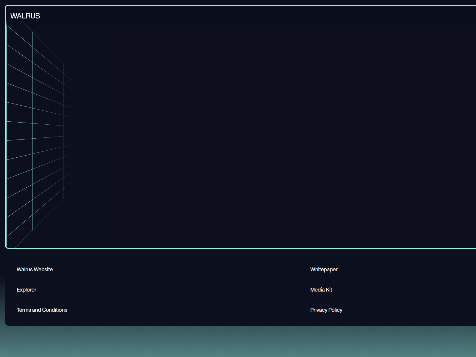476x357 pixels.
Task: Open the Explorer link
Action: point(26,290)
